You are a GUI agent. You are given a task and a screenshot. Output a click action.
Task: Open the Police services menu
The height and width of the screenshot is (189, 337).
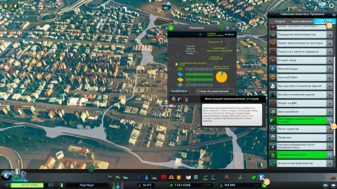pos(179,177)
